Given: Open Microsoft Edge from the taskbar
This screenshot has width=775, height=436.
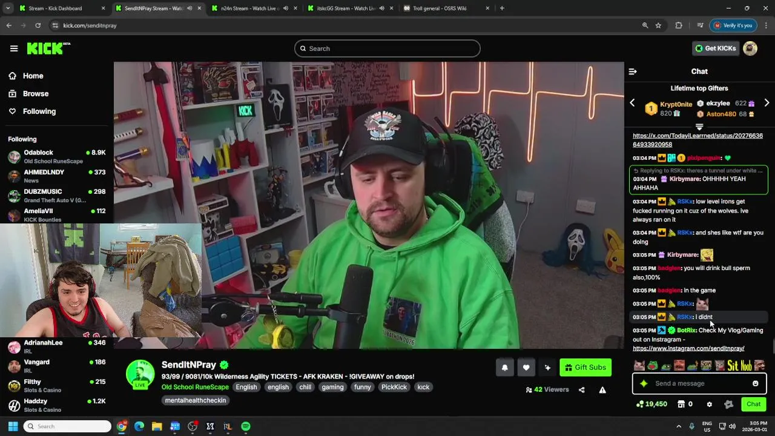Looking at the screenshot, I should [139, 426].
